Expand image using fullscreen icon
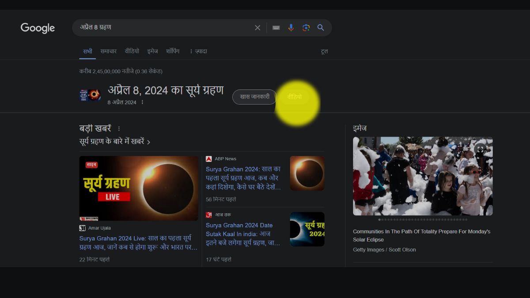The image size is (530, 298). tap(480, 149)
